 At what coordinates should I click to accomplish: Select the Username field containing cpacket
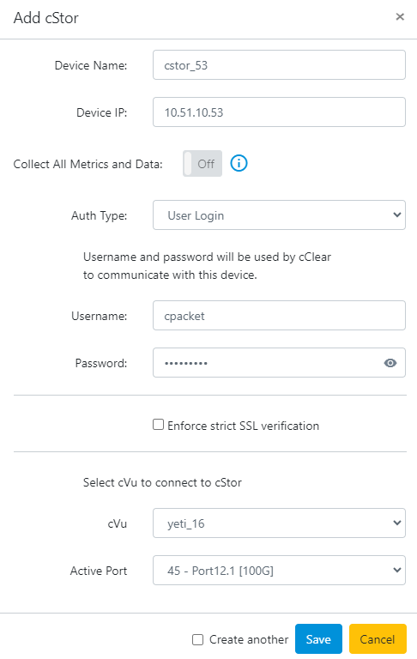[x=279, y=315]
